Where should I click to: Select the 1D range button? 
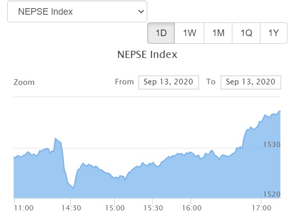[161, 33]
